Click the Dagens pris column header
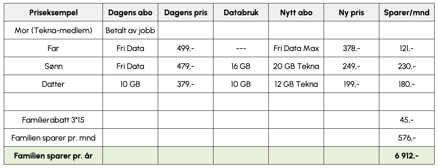The image size is (438, 168). tap(186, 13)
